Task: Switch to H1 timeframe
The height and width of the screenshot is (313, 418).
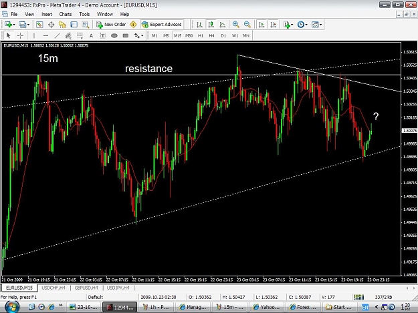Action: click(x=201, y=35)
